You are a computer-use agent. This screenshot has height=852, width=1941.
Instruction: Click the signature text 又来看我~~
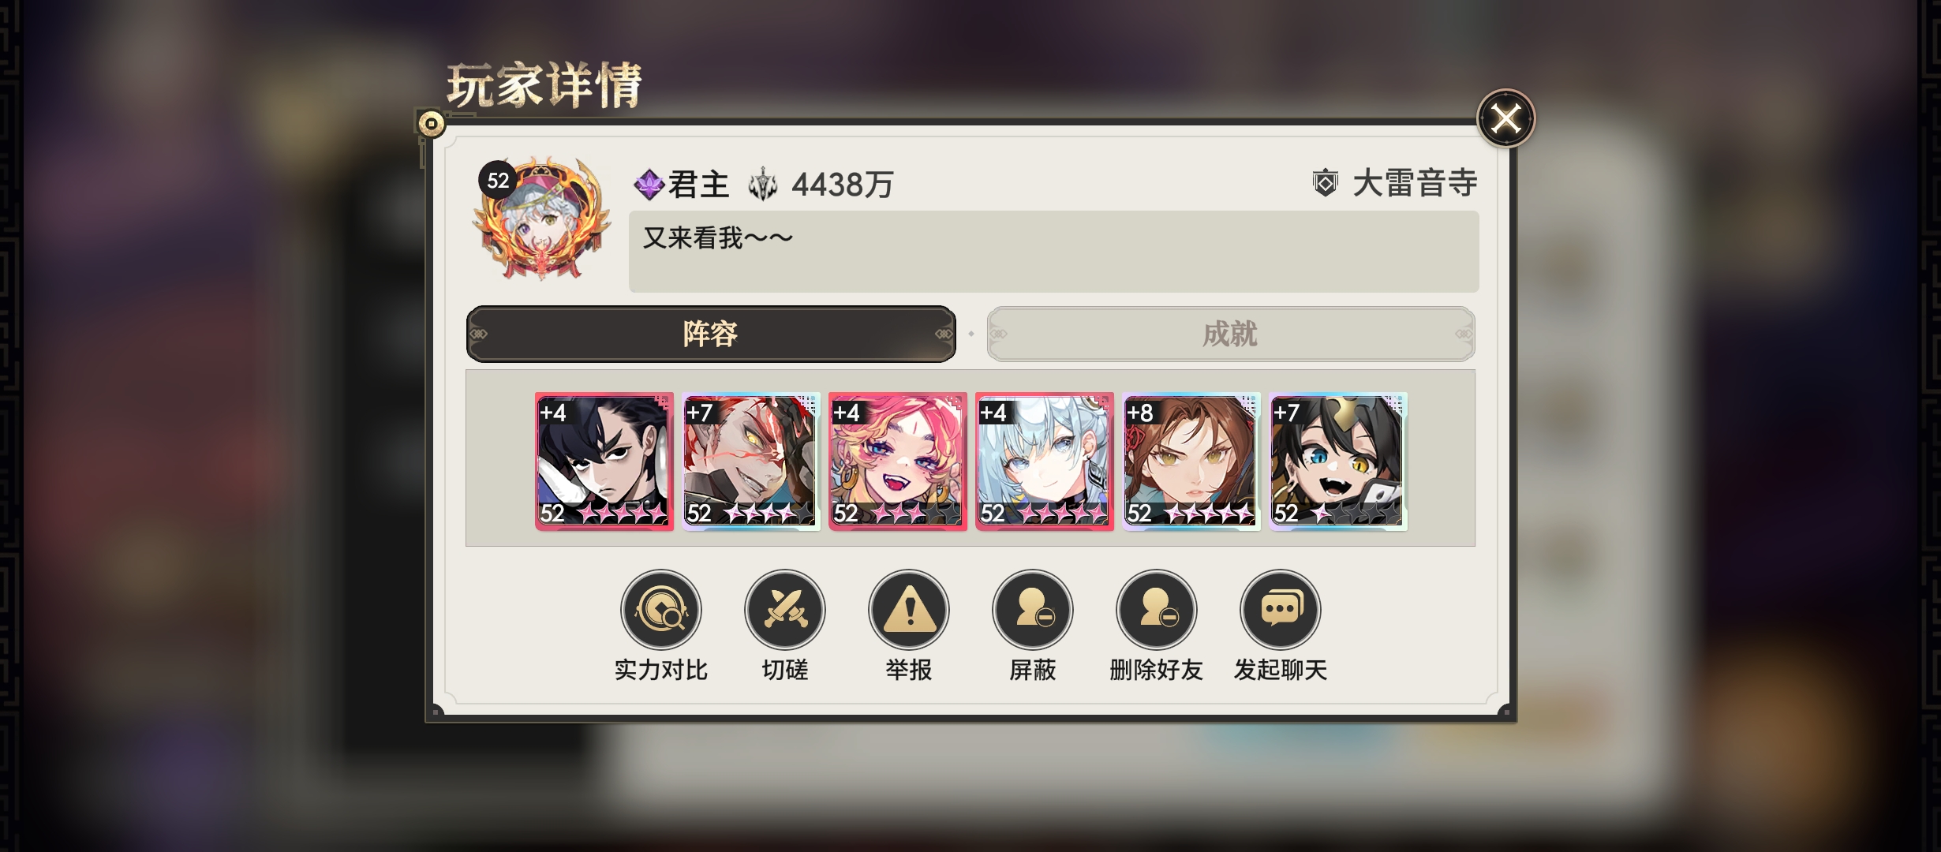pyautogui.click(x=717, y=237)
